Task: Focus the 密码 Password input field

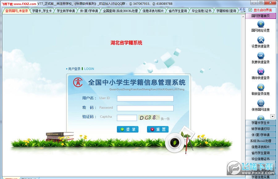Action: (x=145, y=108)
